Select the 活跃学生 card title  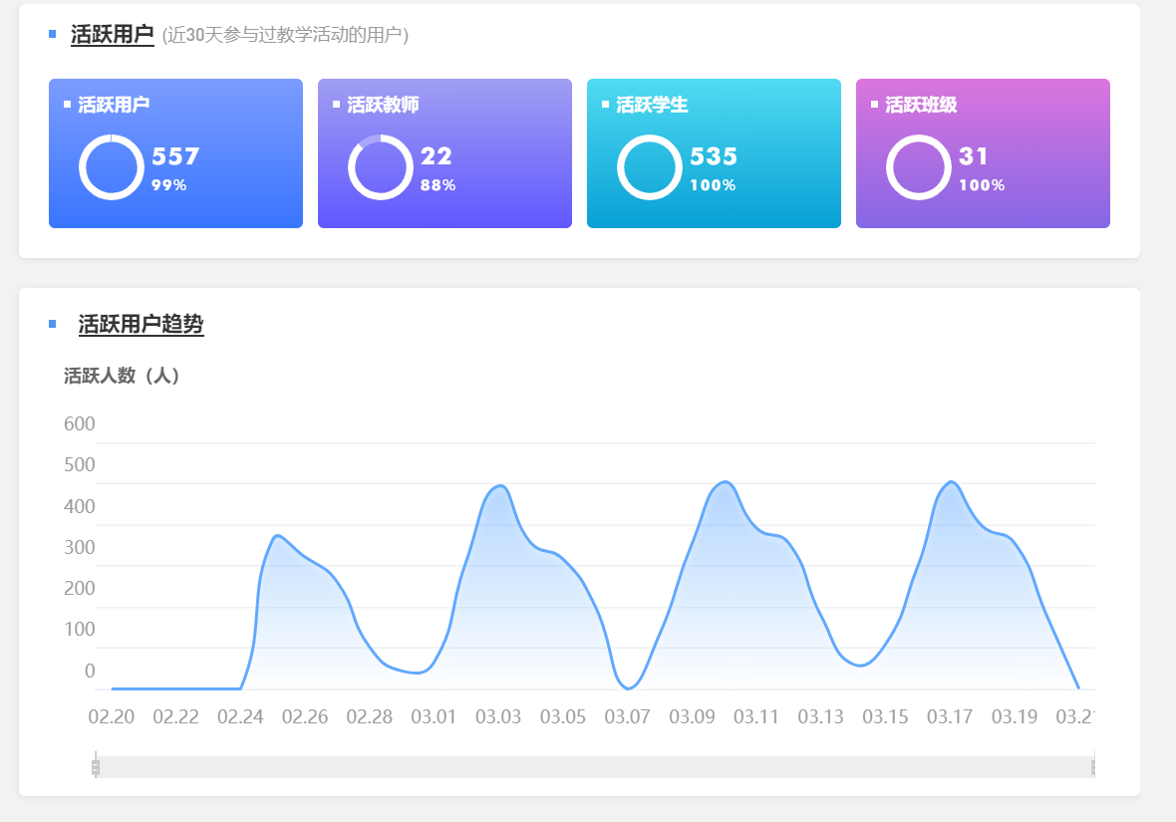[652, 105]
